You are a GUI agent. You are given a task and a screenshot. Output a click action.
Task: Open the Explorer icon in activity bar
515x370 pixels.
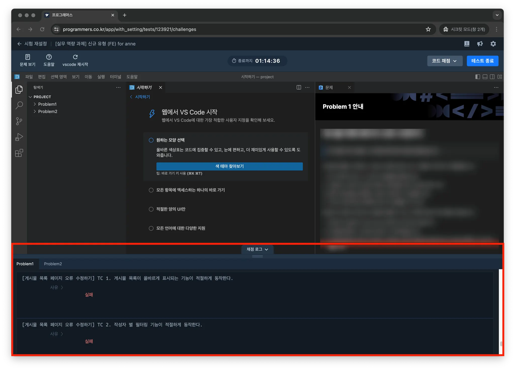point(19,89)
